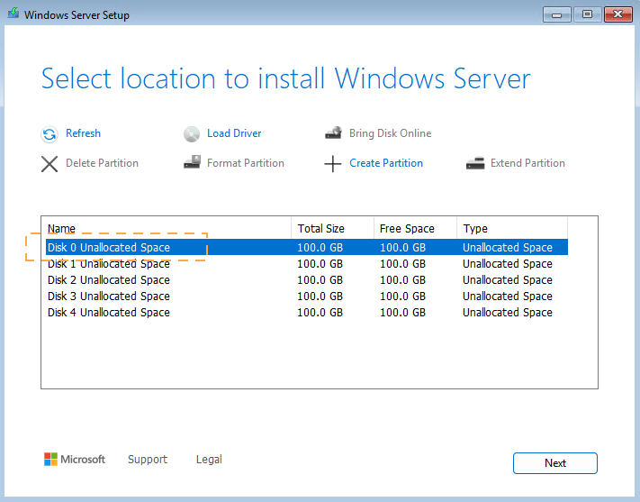Click the Extend Partition drive icon
The width and height of the screenshot is (640, 502).
click(x=475, y=163)
